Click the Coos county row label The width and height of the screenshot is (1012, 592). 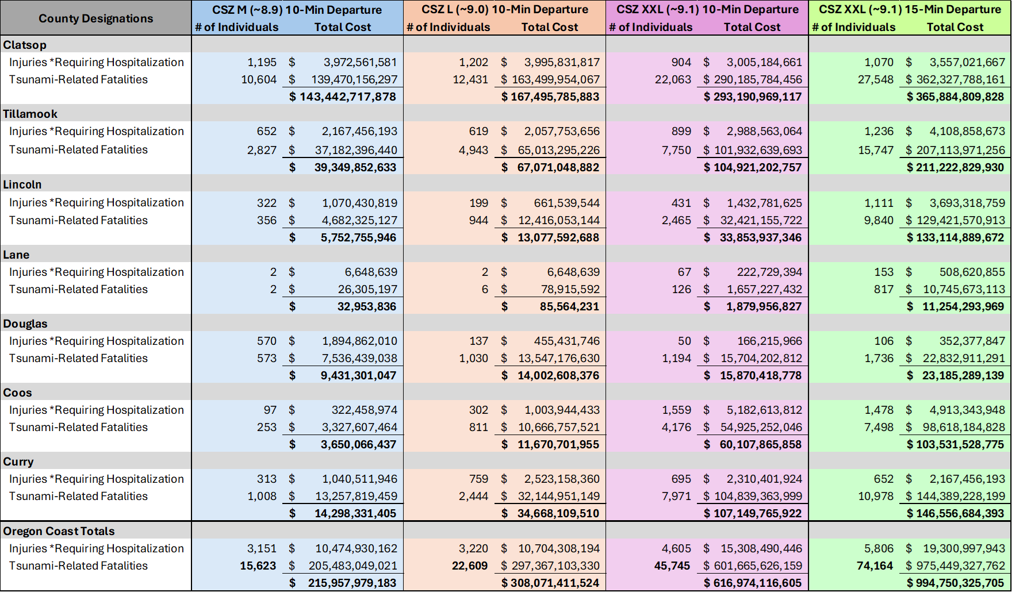18,393
